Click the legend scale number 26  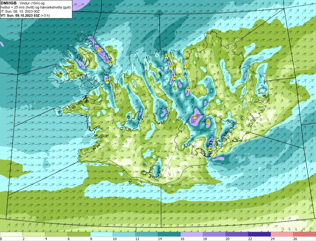click(x=295, y=239)
